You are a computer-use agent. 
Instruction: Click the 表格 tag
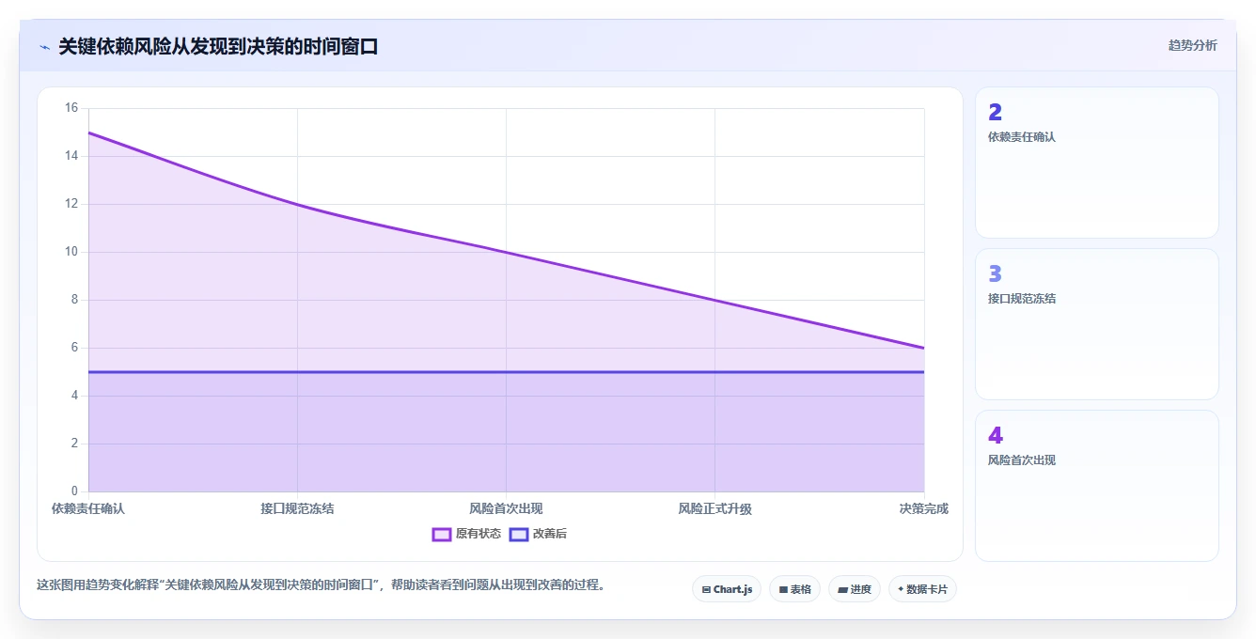click(794, 589)
